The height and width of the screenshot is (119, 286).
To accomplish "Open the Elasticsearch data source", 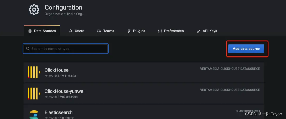I will pos(144,112).
